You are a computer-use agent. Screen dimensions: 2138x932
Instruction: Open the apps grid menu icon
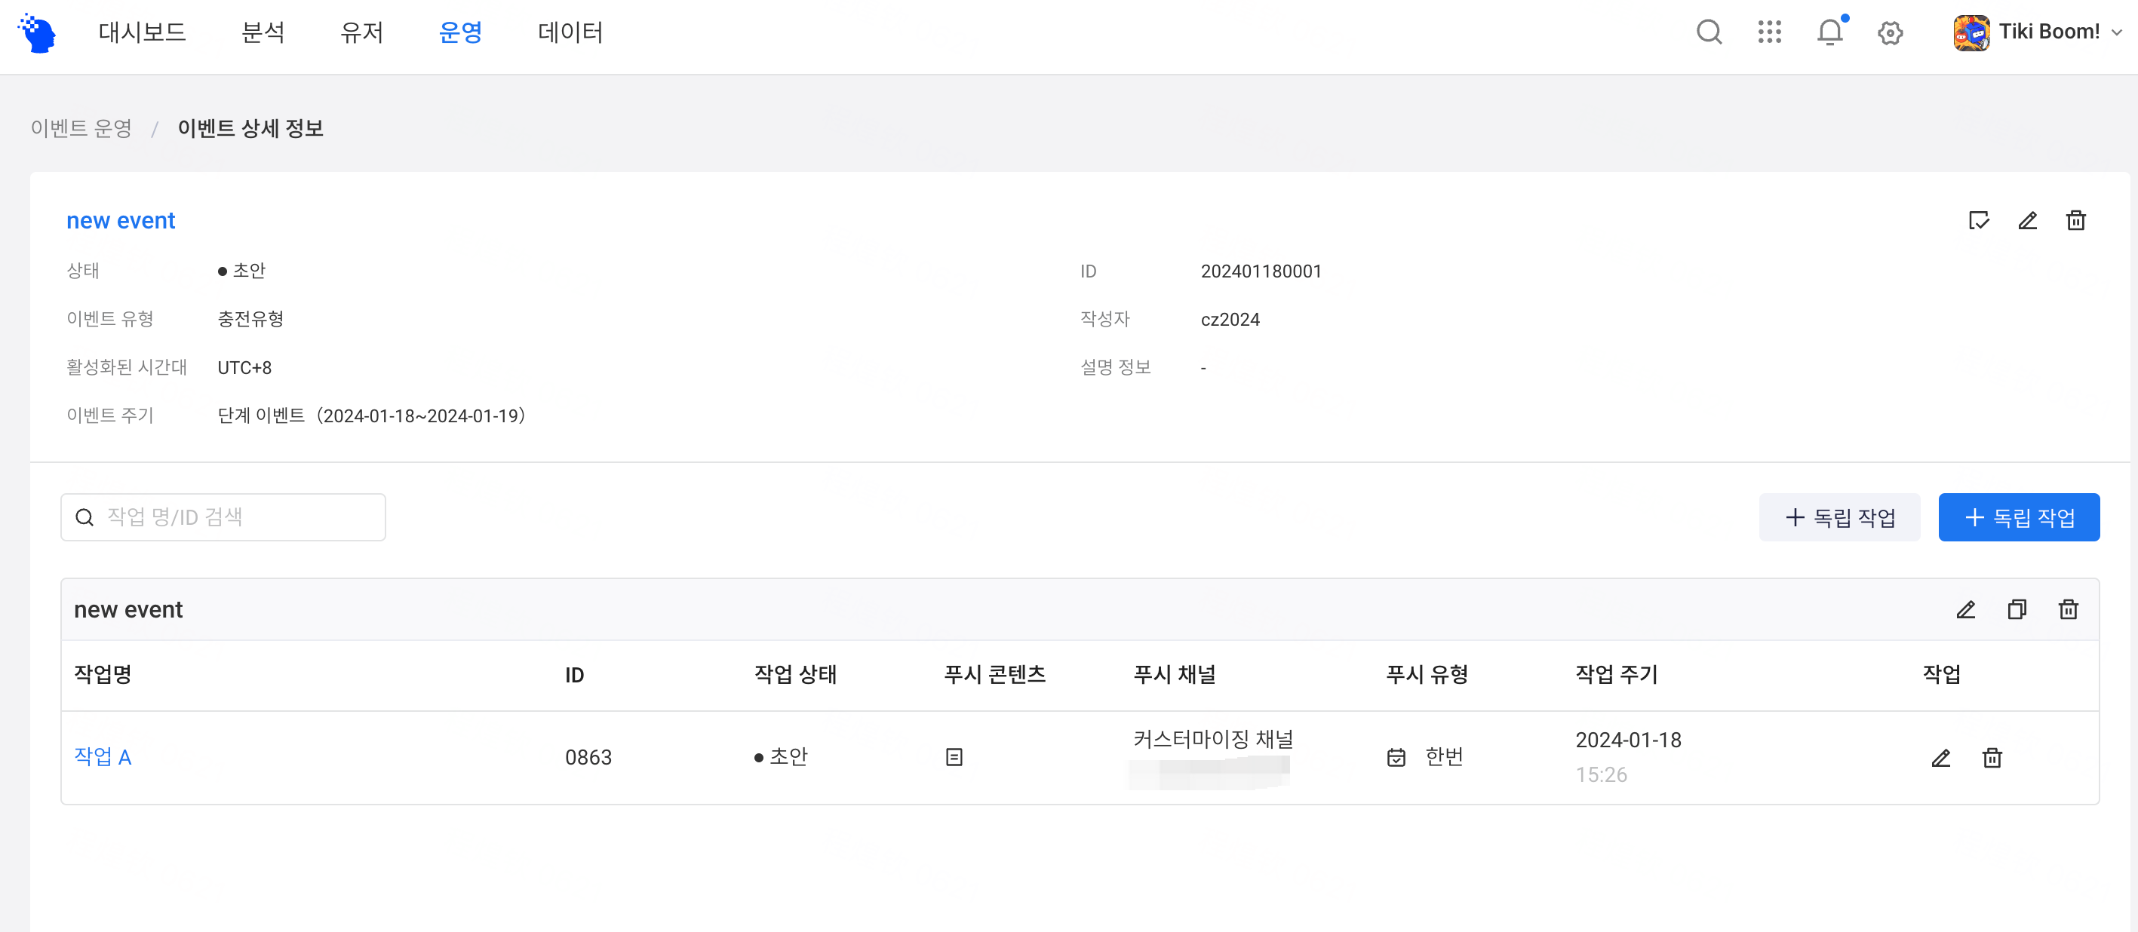click(x=1770, y=32)
